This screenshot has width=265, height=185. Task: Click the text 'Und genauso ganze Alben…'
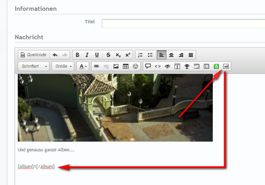coord(46,150)
